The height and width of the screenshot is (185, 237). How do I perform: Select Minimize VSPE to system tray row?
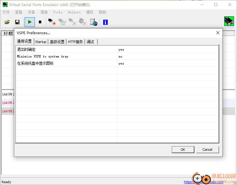coord(117,56)
